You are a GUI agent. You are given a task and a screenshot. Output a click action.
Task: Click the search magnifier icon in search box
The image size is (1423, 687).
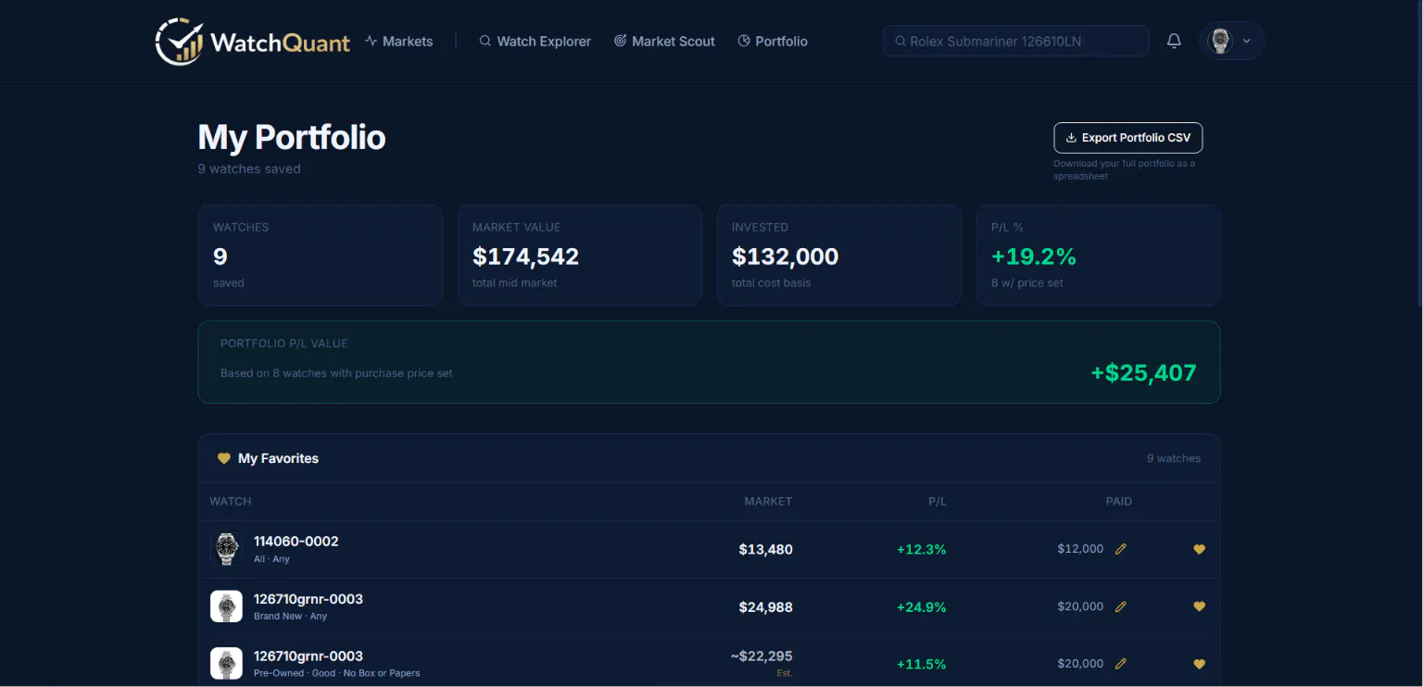coord(900,42)
